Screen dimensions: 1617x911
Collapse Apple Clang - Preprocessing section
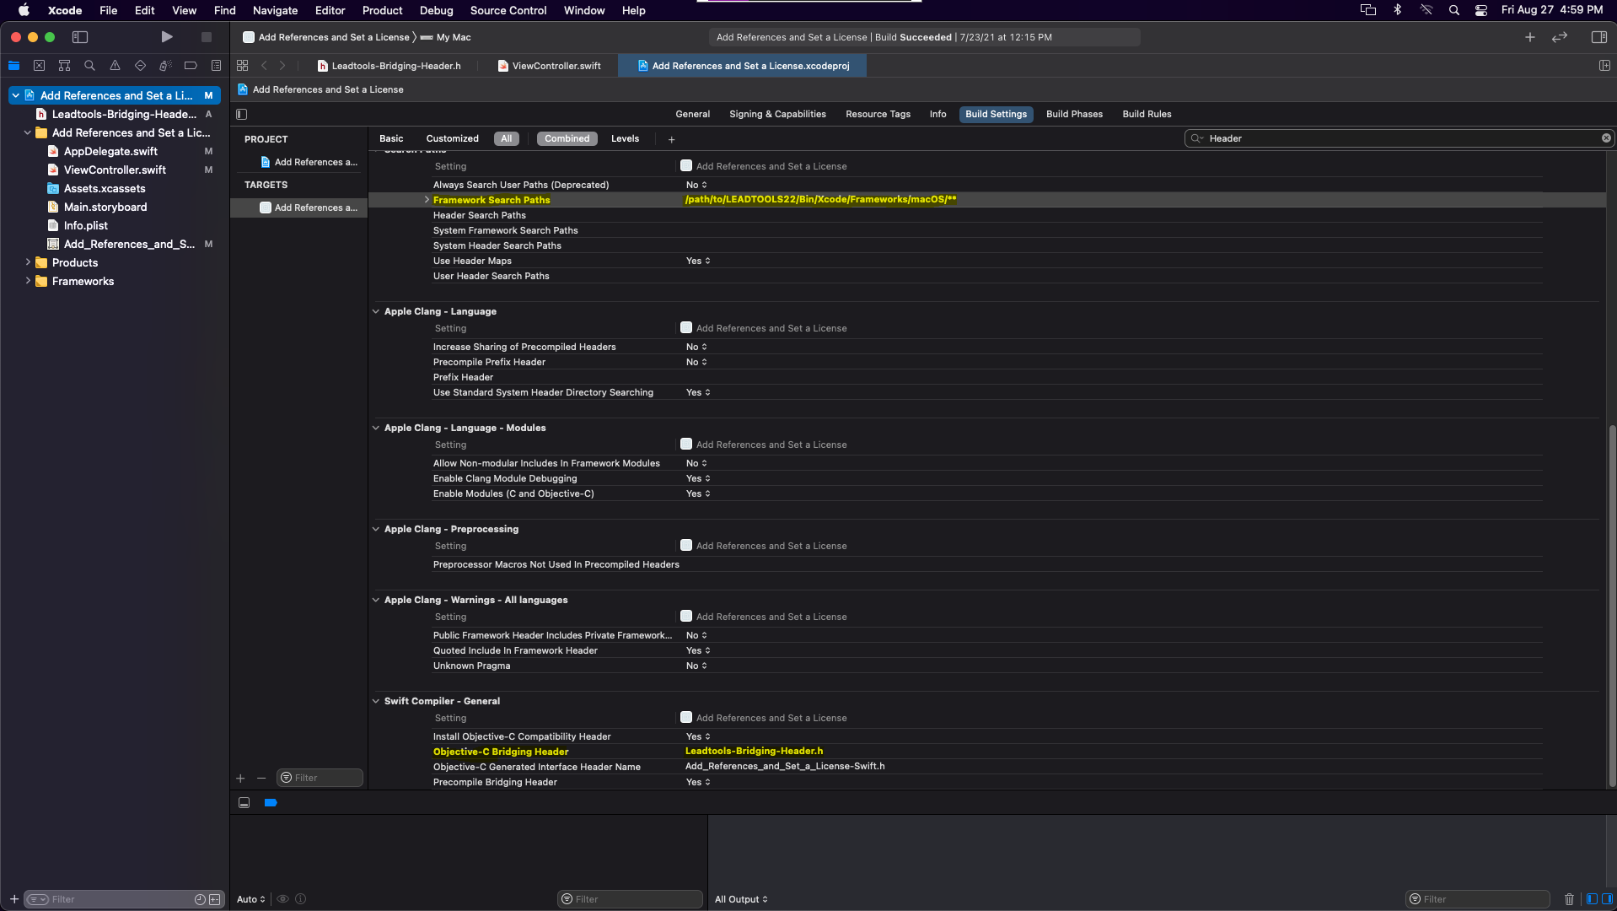click(376, 529)
